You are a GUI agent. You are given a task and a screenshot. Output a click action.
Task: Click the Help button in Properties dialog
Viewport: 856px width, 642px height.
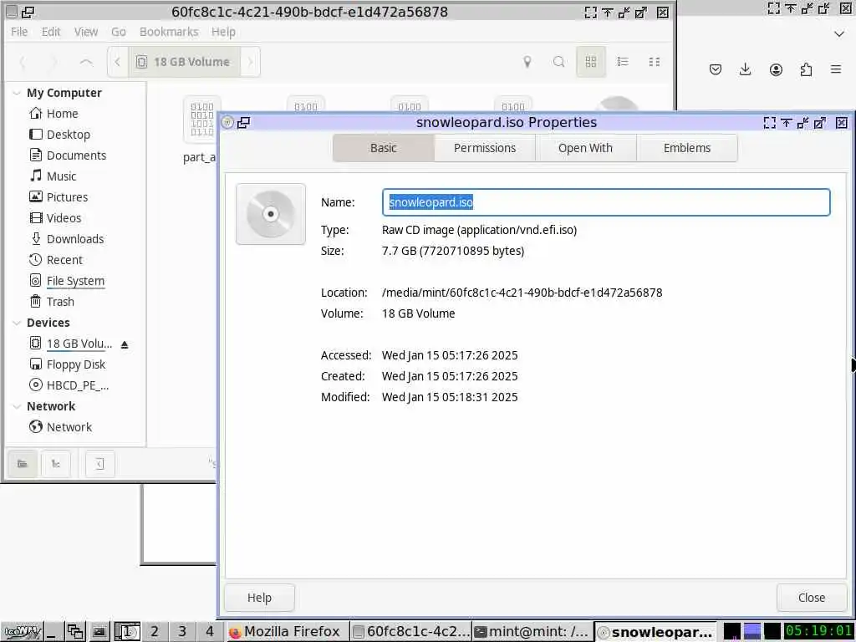(x=259, y=598)
